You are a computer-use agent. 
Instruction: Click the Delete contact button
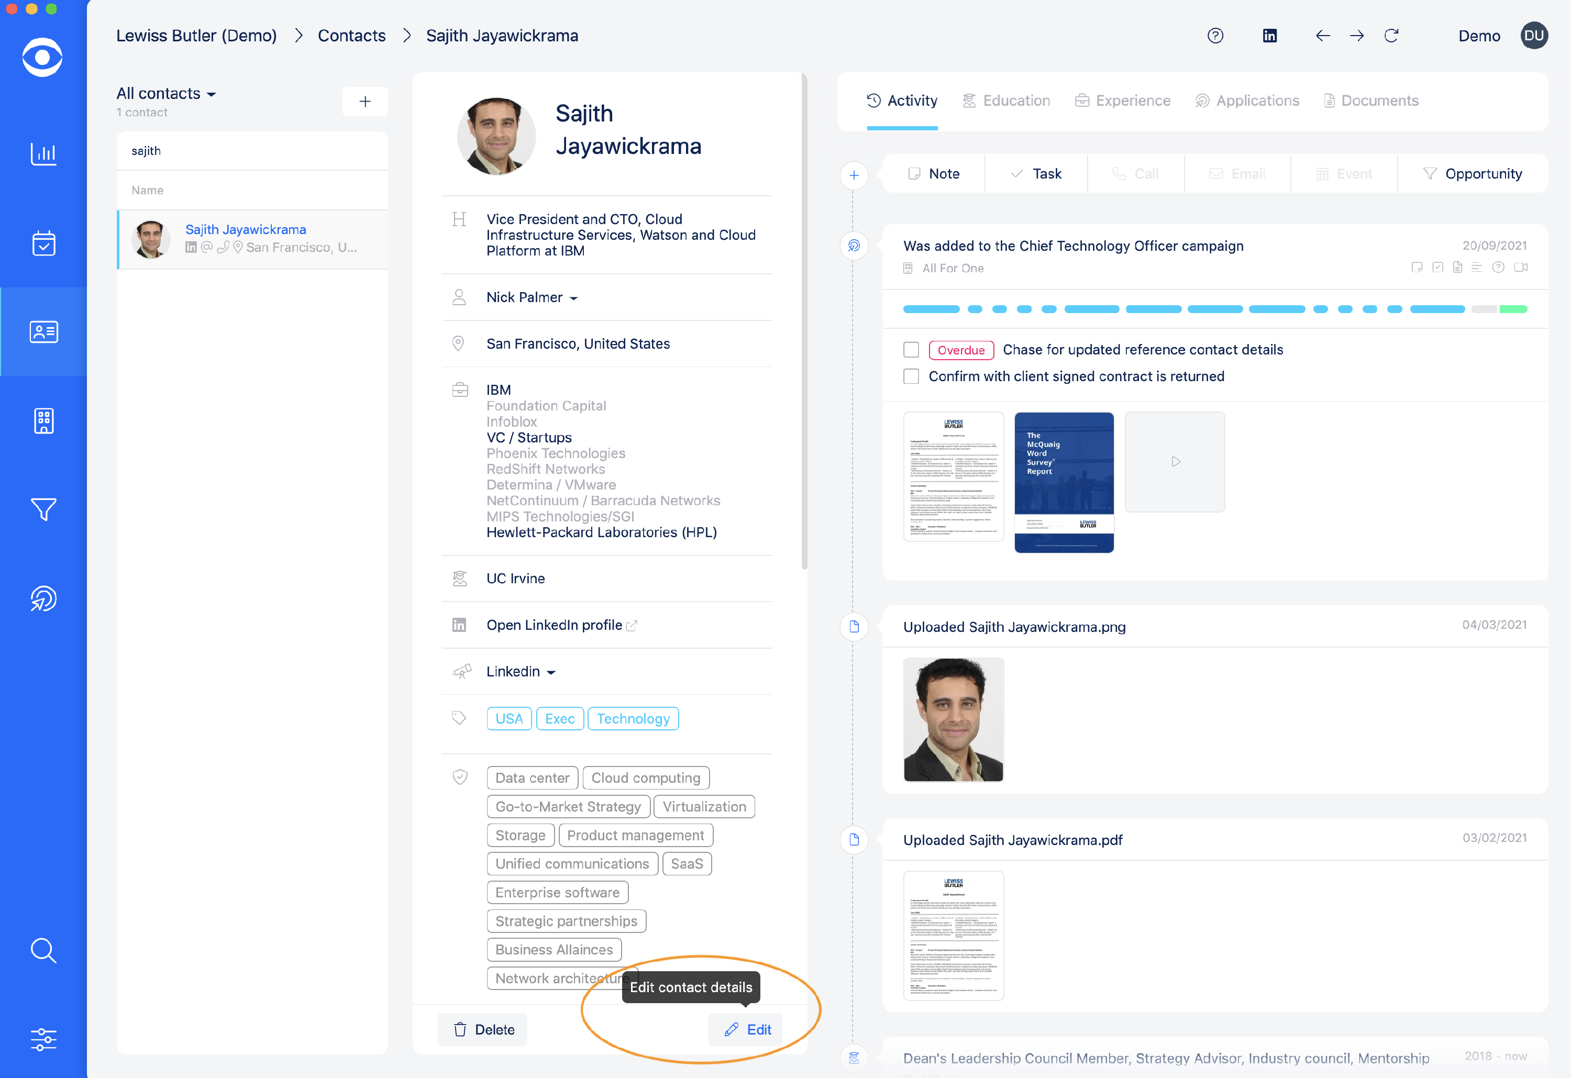point(482,1029)
